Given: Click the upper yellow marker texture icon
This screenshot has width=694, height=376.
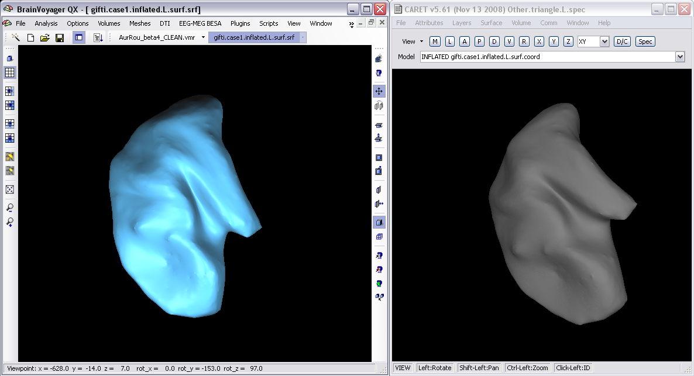Looking at the screenshot, I should tap(10, 157).
